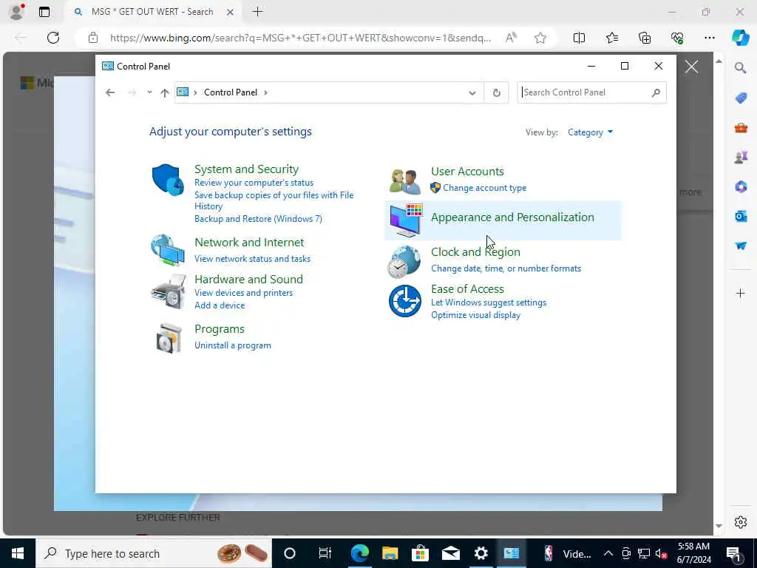Customize Edge sidebar with plus icon
This screenshot has height=568, width=757.
point(741,293)
